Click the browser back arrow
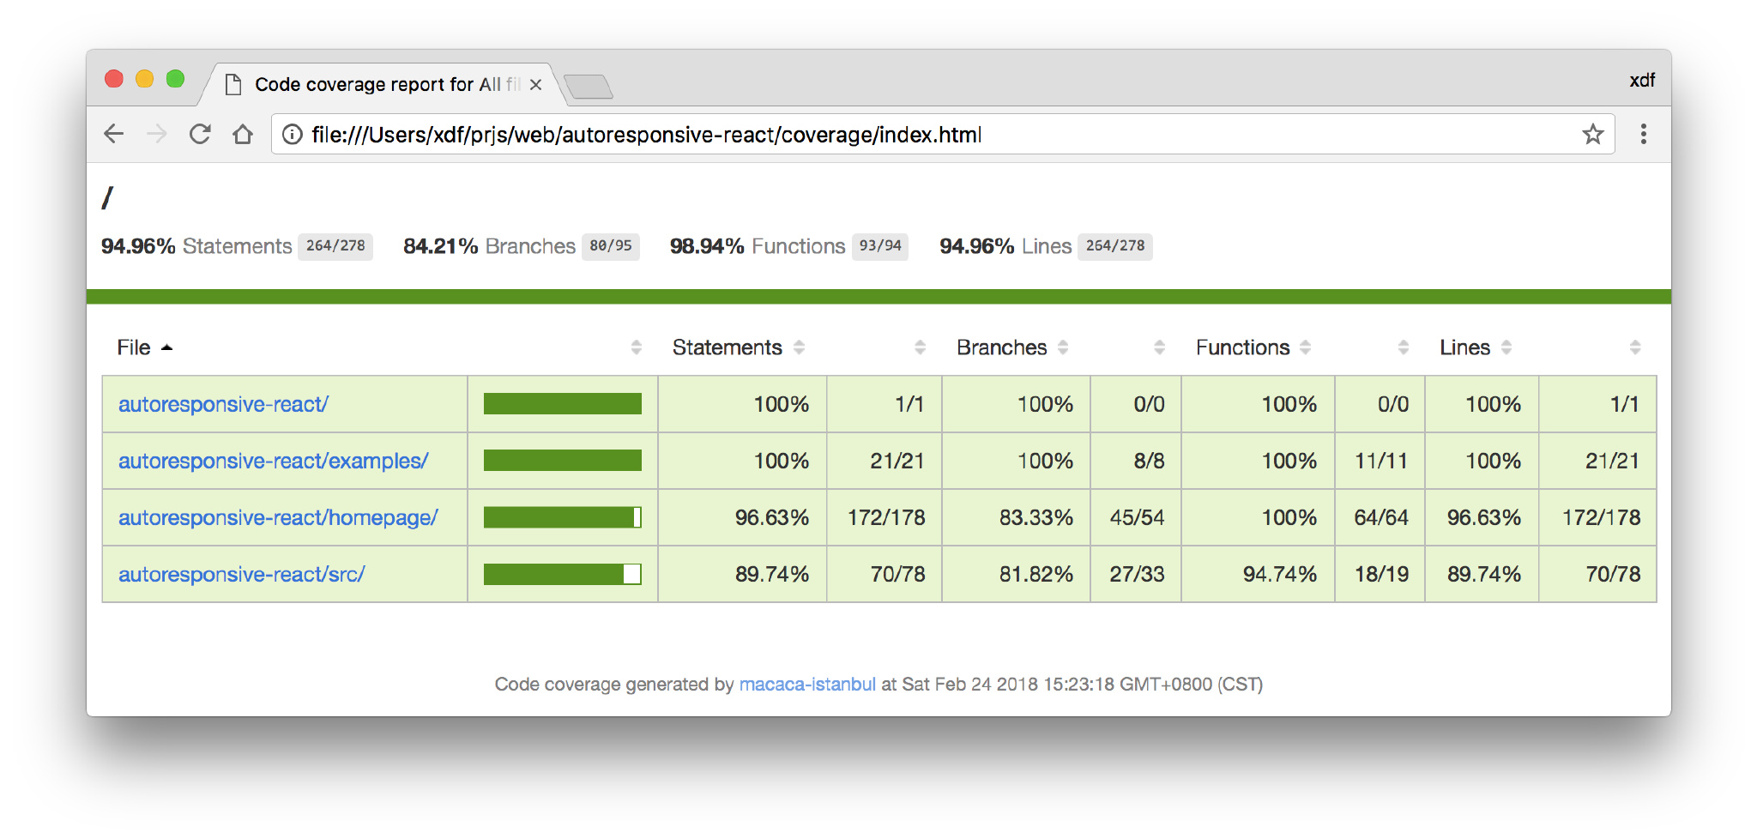 (114, 134)
